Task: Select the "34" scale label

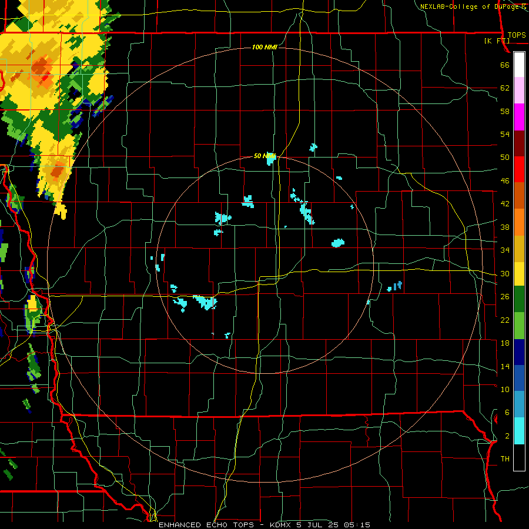Action: pos(505,250)
